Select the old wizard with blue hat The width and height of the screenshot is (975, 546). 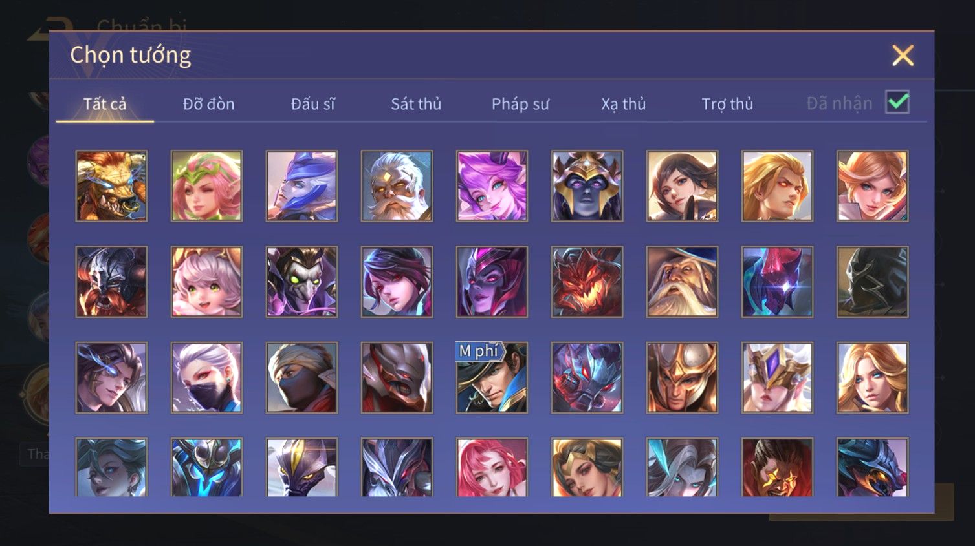[682, 282]
